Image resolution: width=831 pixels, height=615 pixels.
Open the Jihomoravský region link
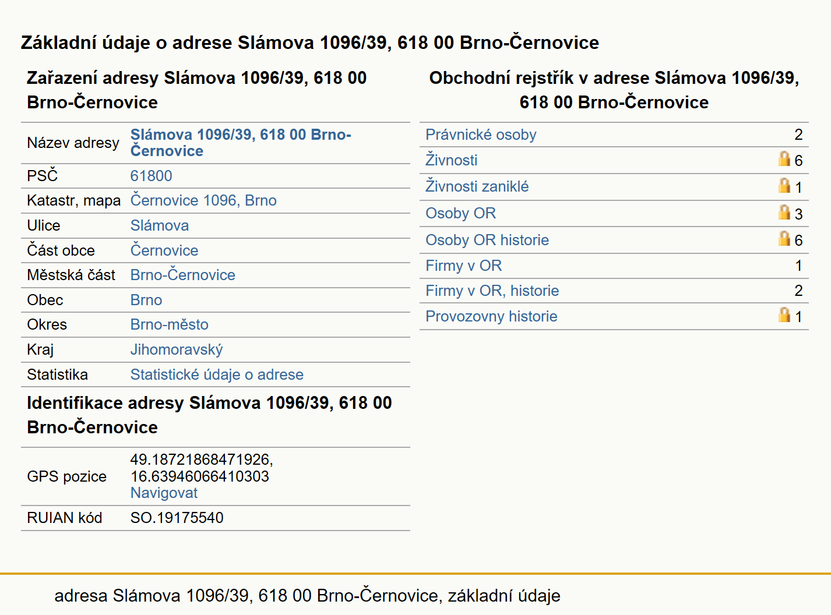(x=177, y=349)
